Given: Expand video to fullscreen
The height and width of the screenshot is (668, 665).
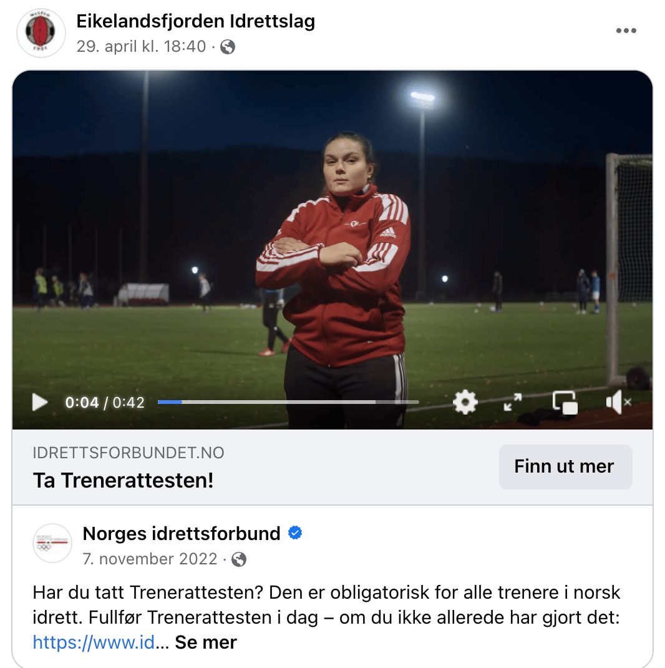Looking at the screenshot, I should 513,402.
